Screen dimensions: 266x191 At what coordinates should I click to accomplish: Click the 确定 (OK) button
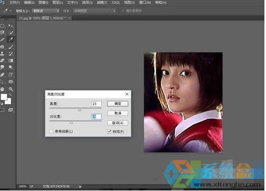[x=117, y=104]
